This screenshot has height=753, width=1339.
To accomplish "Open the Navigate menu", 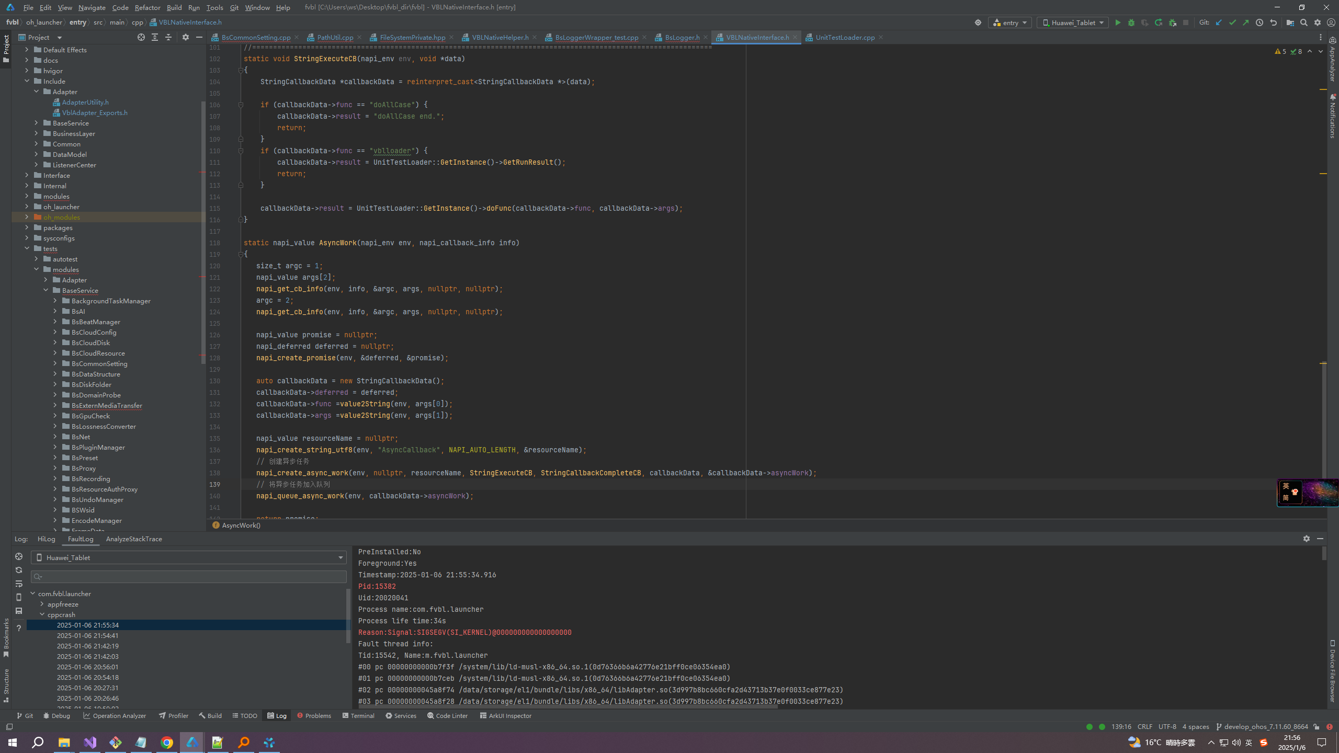I will [92, 7].
